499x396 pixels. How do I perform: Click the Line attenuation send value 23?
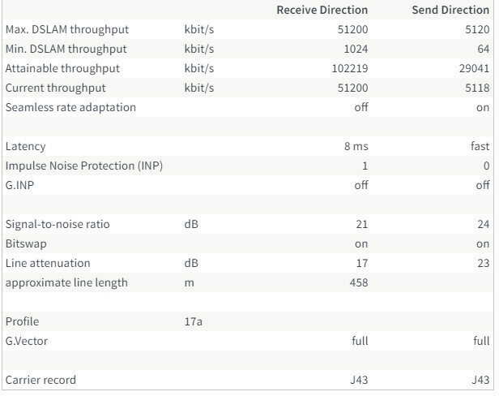click(483, 264)
